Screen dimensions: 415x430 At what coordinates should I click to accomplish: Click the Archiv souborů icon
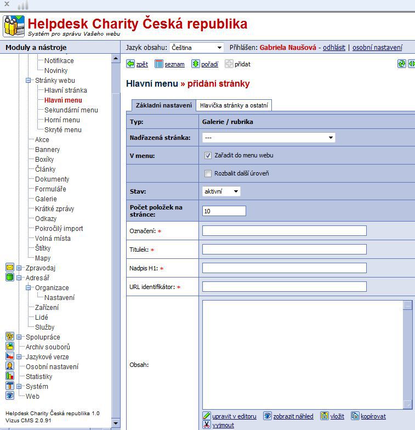tap(10, 347)
